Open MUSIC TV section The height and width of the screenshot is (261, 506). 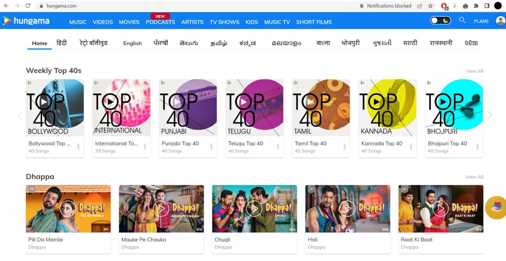point(277,22)
